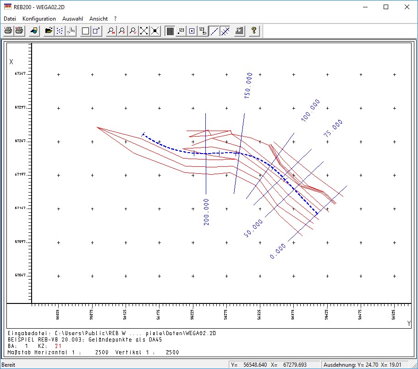Click the 56225 tick label on Y axis
Image resolution: width=418 pixels, height=369 pixels.
tap(192, 314)
